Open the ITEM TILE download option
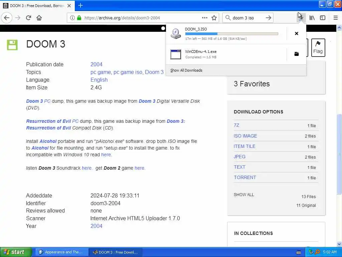The image size is (342, 257). 244,146
